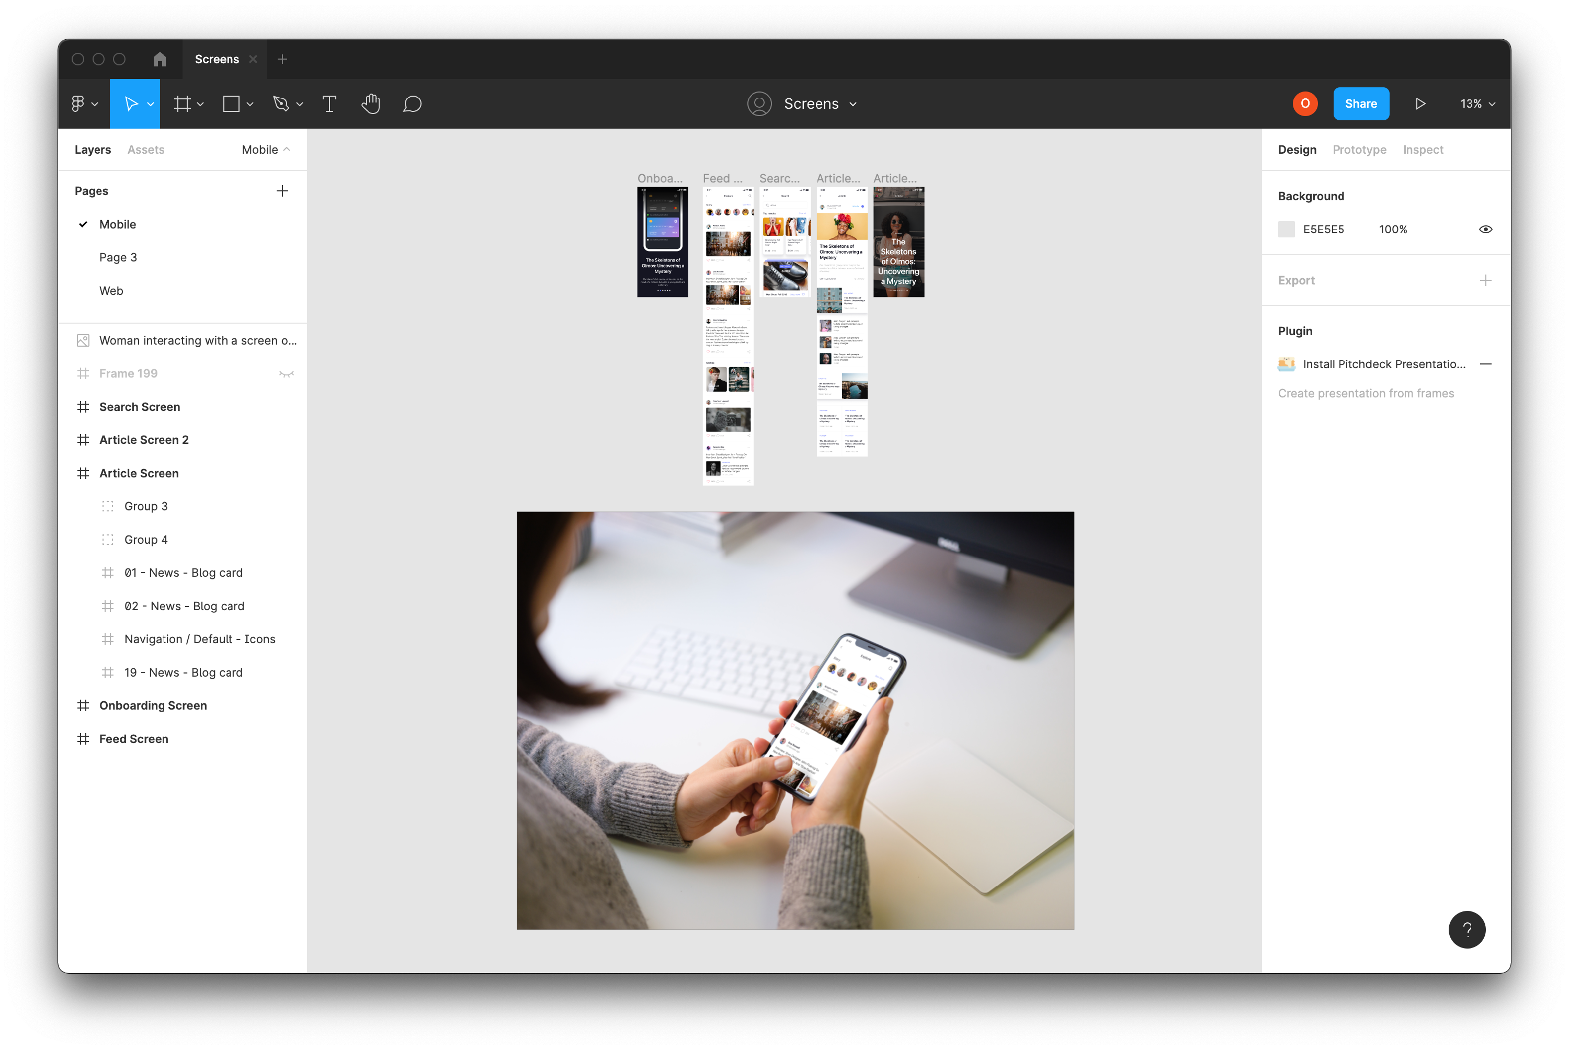Image resolution: width=1569 pixels, height=1050 pixels.
Task: Expand the Screens file title dropdown
Action: click(x=852, y=104)
